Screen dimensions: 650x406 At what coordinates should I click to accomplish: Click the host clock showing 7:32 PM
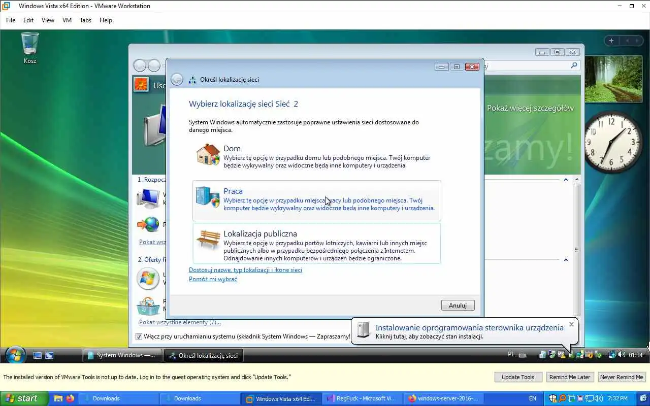(x=617, y=398)
